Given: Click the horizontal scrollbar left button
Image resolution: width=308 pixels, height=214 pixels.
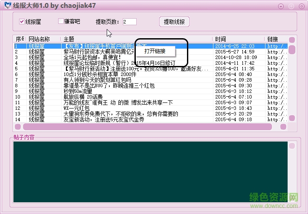Looking at the screenshot, I should pos(18,127).
